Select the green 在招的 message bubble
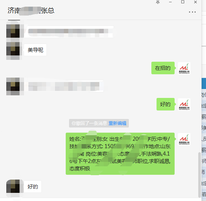The image size is (206, 201). pyautogui.click(x=163, y=68)
